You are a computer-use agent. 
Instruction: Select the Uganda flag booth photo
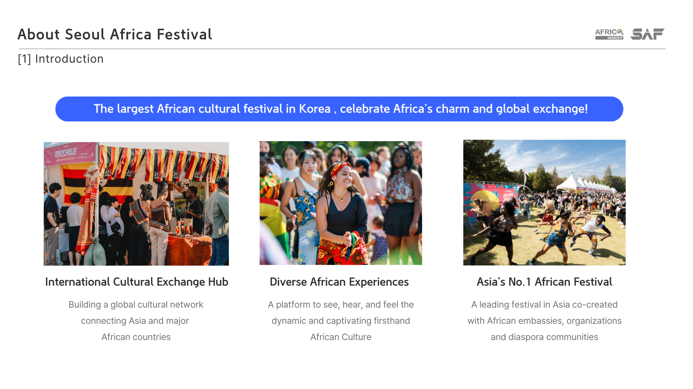point(136,204)
